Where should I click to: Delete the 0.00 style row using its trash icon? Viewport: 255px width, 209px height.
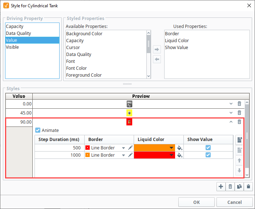239,104
